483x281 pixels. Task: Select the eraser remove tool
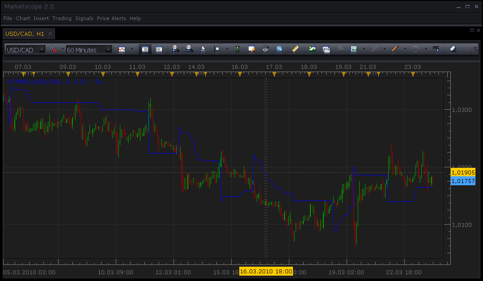[453, 49]
